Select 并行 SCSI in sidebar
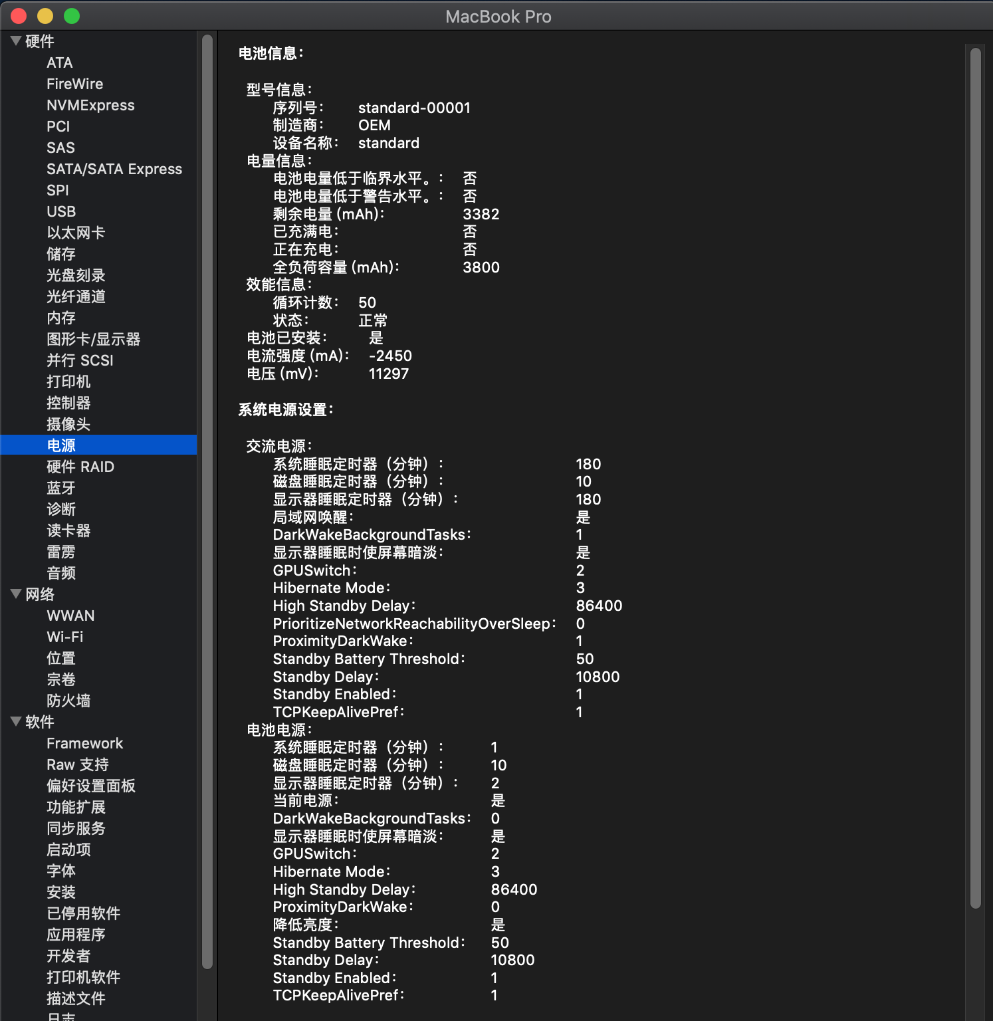Image resolution: width=993 pixels, height=1021 pixels. coord(80,360)
